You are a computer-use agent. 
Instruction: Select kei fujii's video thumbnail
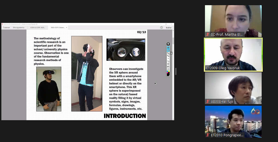click(233, 88)
